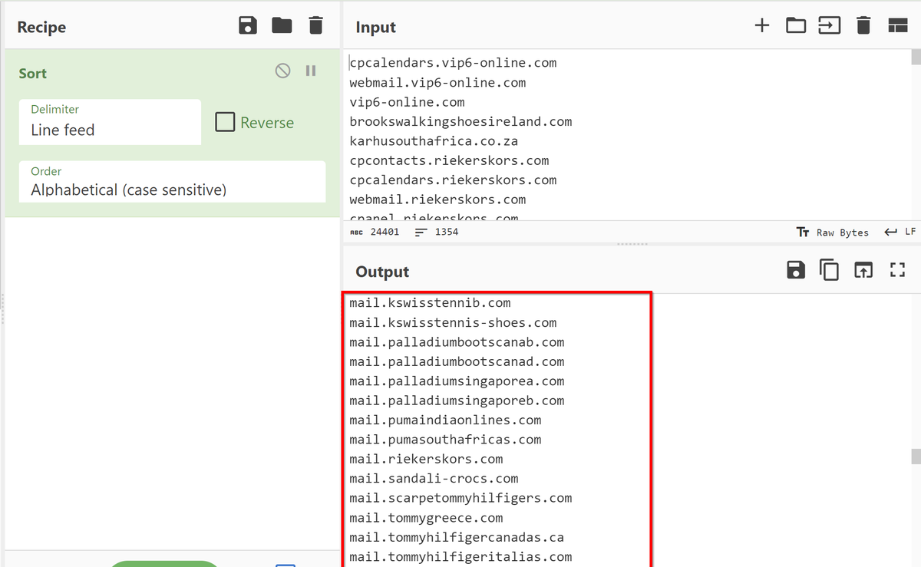921x567 pixels.
Task: Click output line mail.palladiumbootscanab.com
Action: (x=457, y=342)
